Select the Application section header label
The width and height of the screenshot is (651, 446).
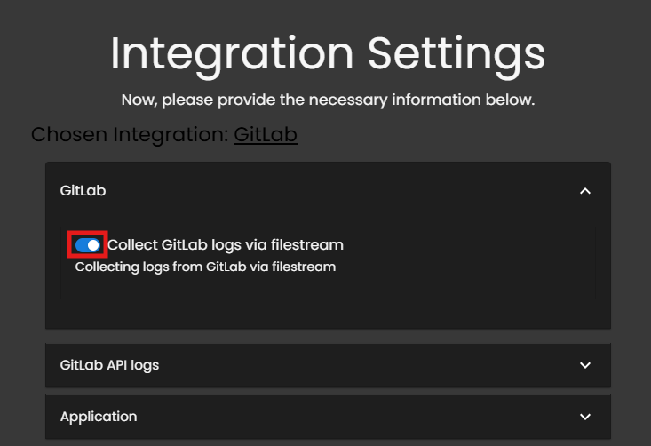tap(99, 417)
